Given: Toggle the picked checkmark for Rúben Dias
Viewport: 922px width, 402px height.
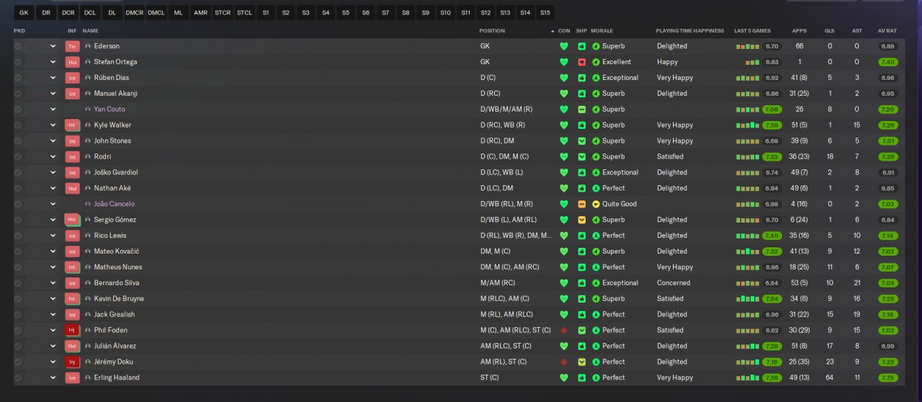Looking at the screenshot, I should (x=18, y=78).
